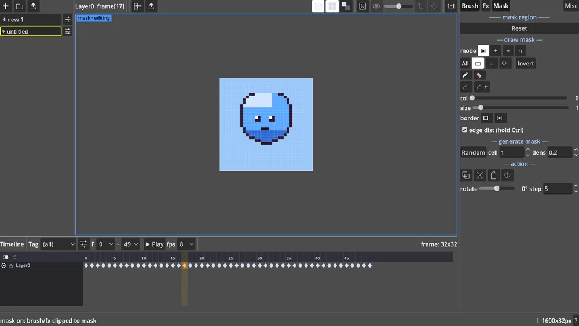Click the dens value stepper arrows

coord(576,152)
